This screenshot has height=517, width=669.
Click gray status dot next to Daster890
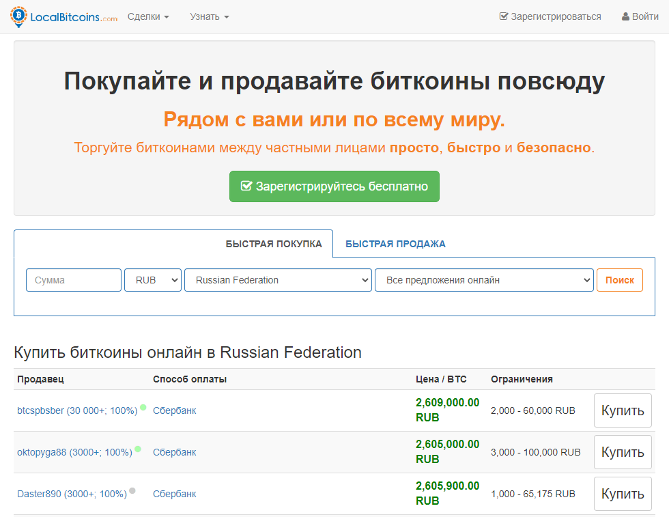(132, 491)
